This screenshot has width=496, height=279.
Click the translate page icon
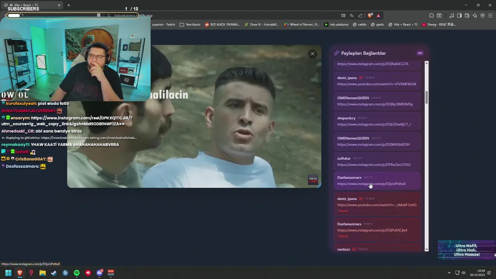(x=351, y=15)
